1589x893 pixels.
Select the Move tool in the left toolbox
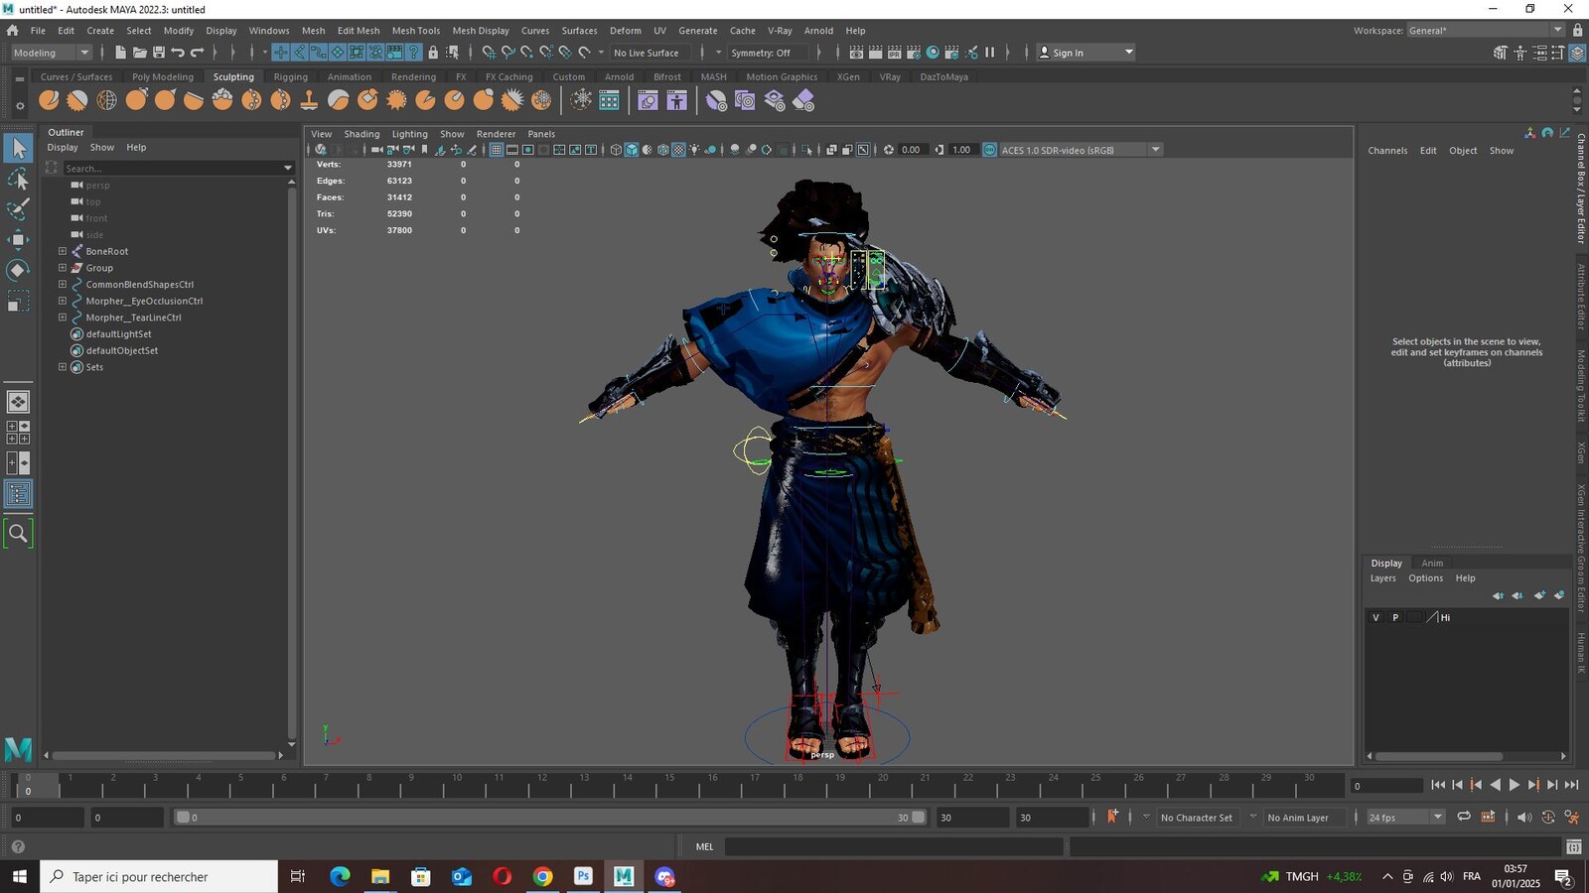tap(18, 239)
